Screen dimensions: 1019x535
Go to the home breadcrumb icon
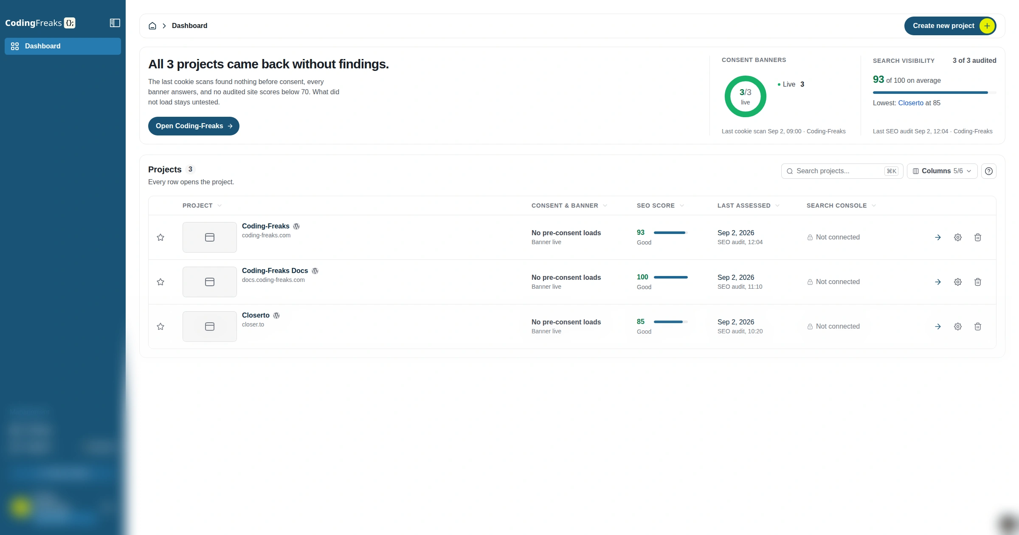(152, 26)
